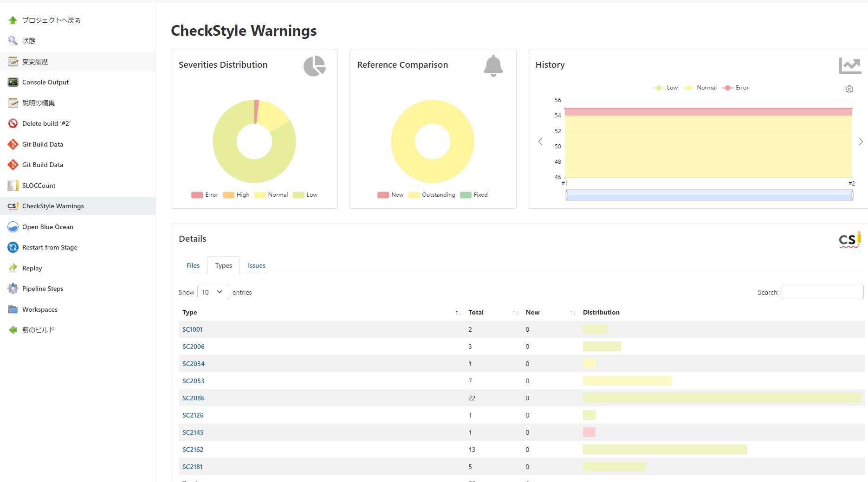
Task: Toggle Error series in History legend
Action: (x=735, y=88)
